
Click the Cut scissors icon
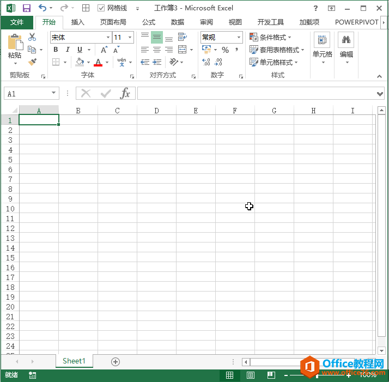pos(32,37)
